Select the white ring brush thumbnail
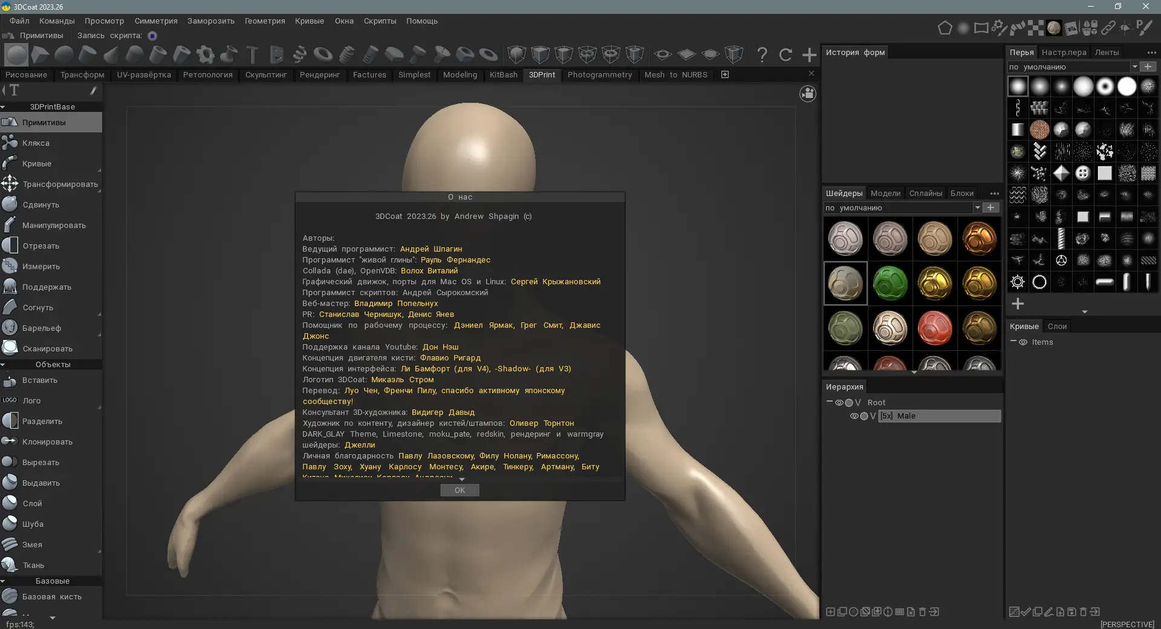This screenshot has width=1161, height=629. tap(1105, 86)
